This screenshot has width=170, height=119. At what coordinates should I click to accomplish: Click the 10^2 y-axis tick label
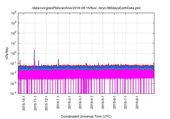point(14,33)
